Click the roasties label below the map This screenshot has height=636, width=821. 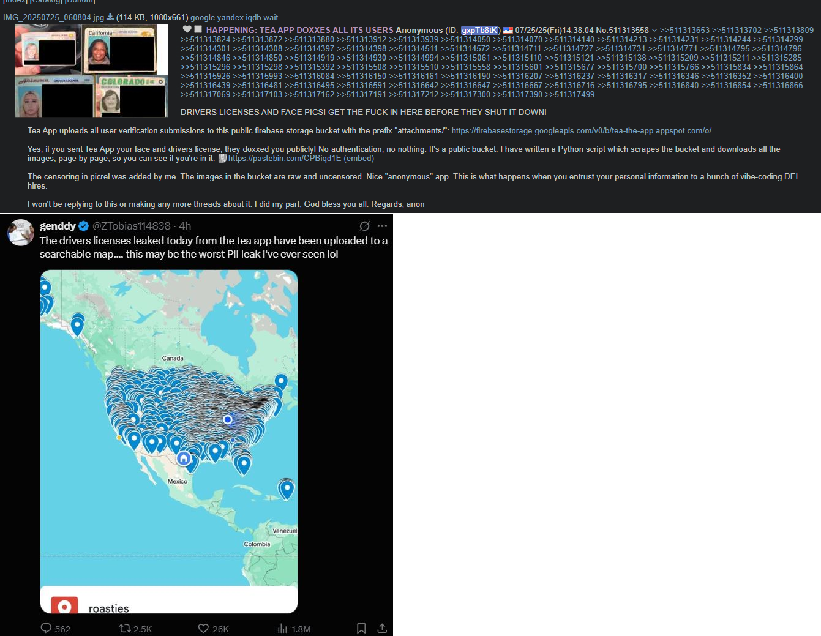coord(109,608)
